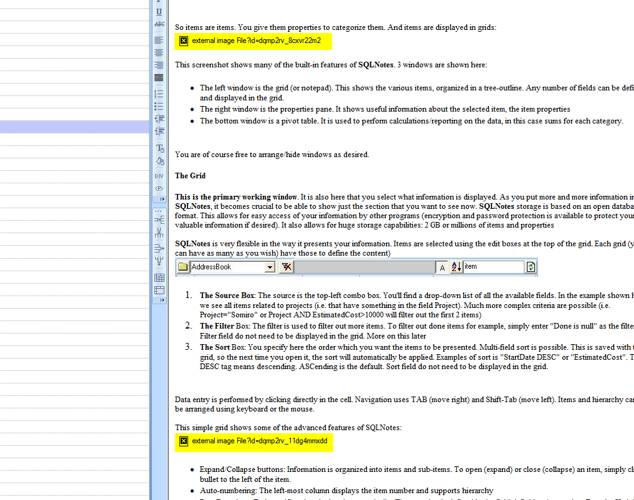Viewport: 634px width, 500px height.
Task: Click 'The Grid' heading
Action: (190, 176)
